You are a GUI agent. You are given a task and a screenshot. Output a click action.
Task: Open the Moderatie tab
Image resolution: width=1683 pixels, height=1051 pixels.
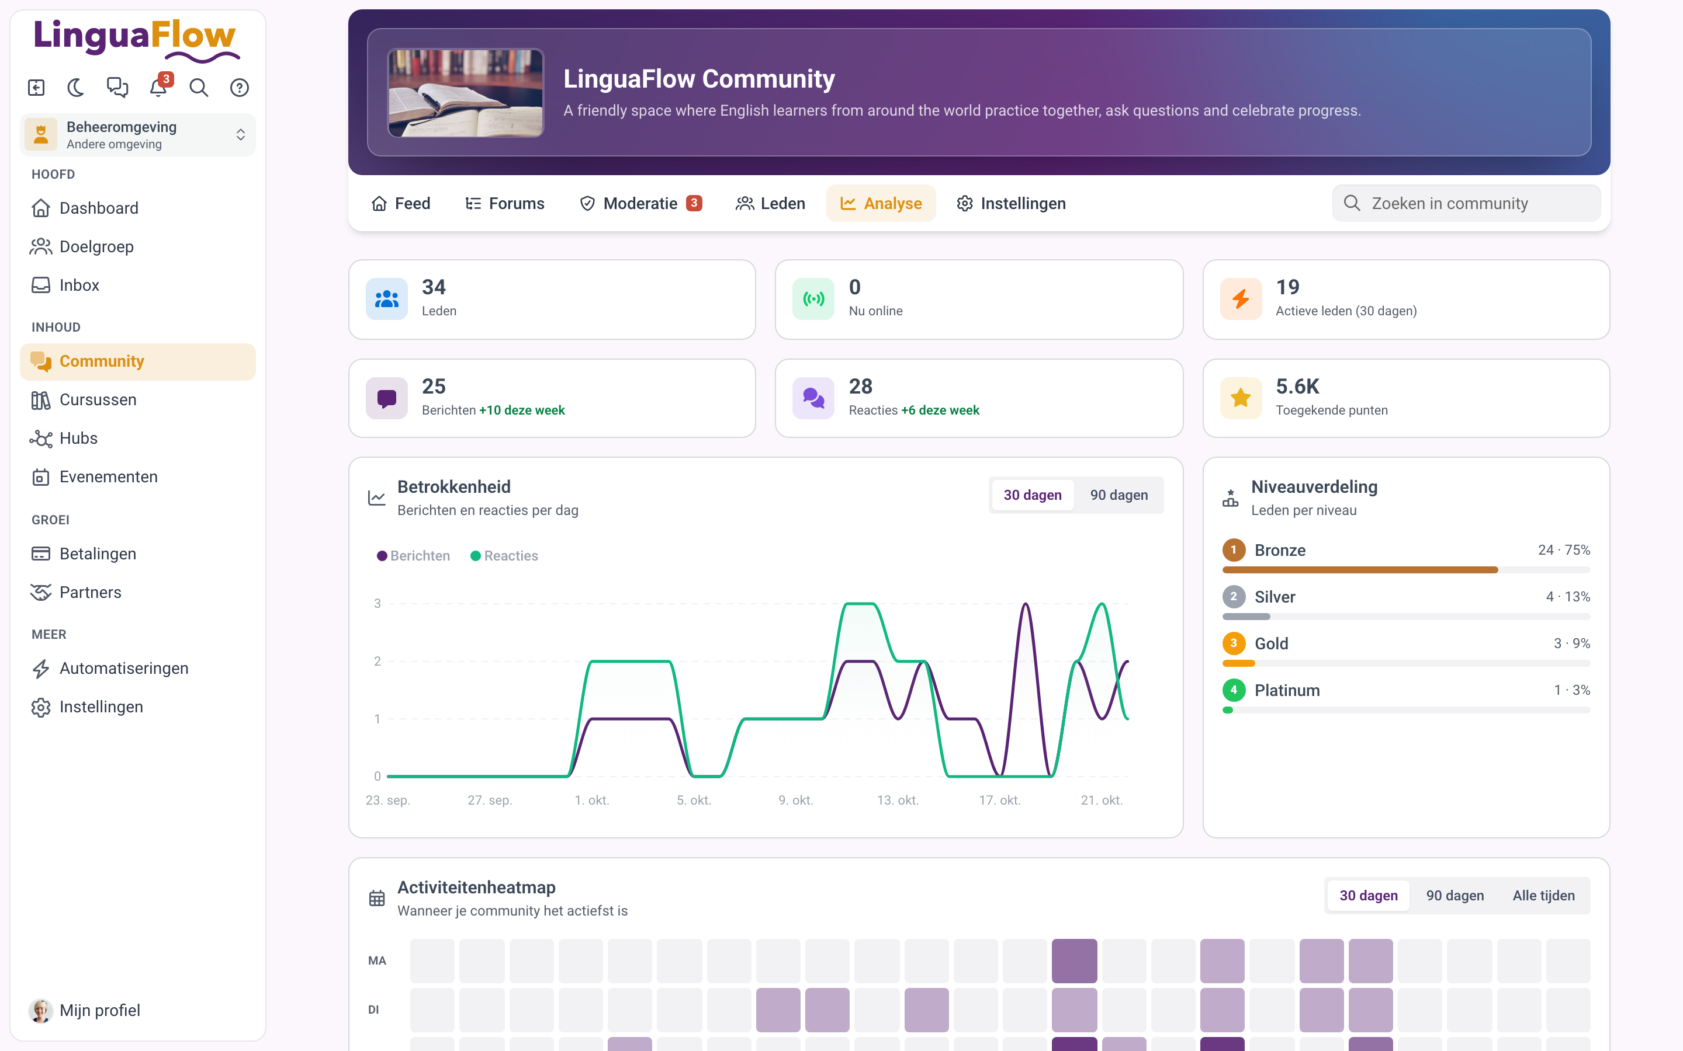640,203
